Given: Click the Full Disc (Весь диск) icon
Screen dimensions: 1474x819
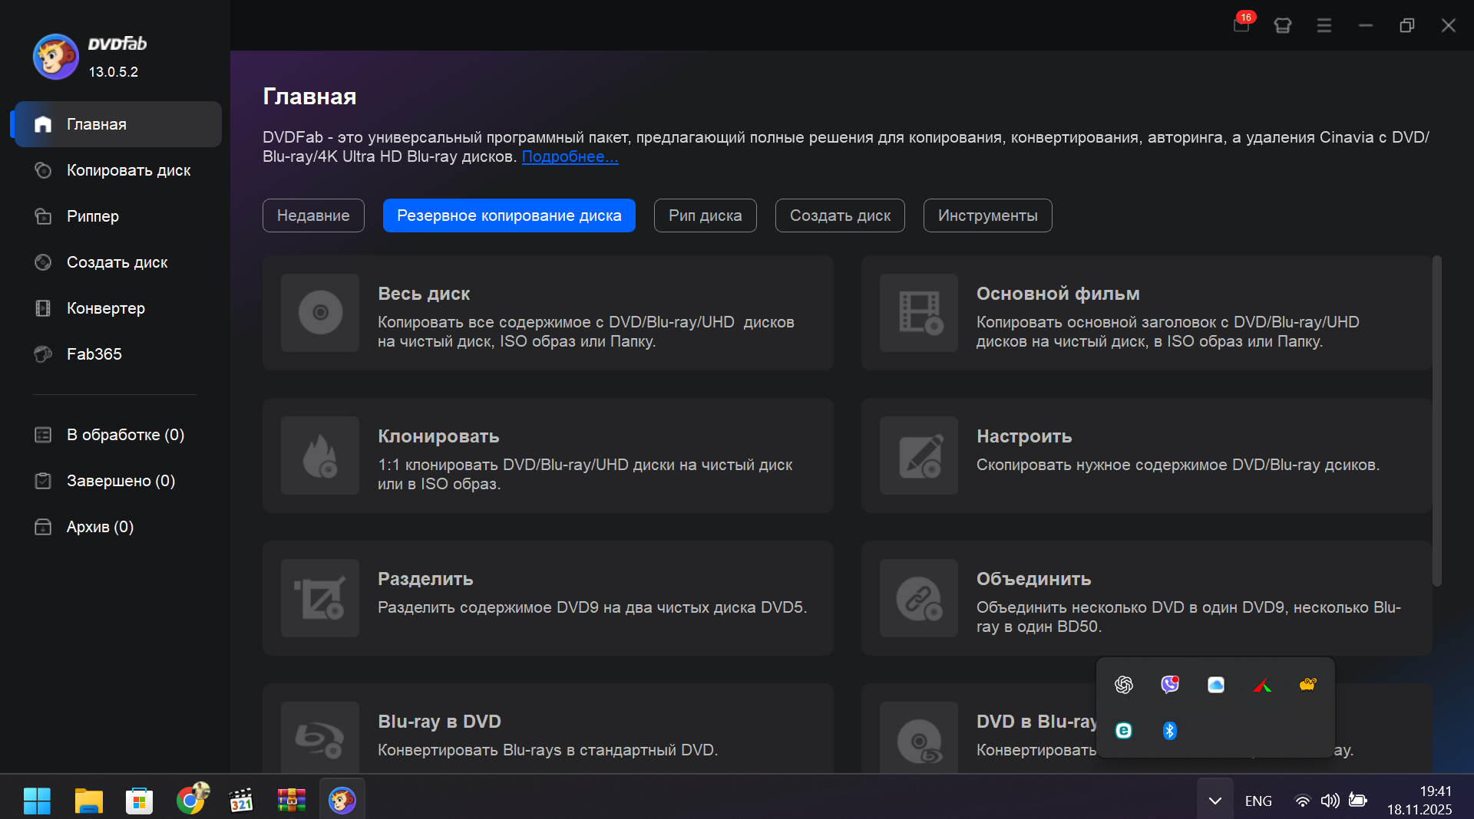Looking at the screenshot, I should coord(320,313).
